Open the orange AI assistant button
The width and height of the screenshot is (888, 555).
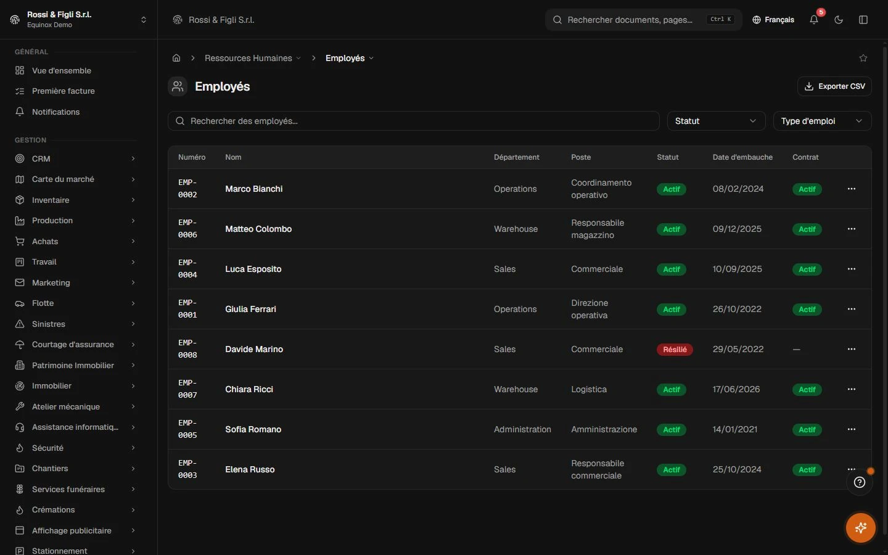coord(861,528)
